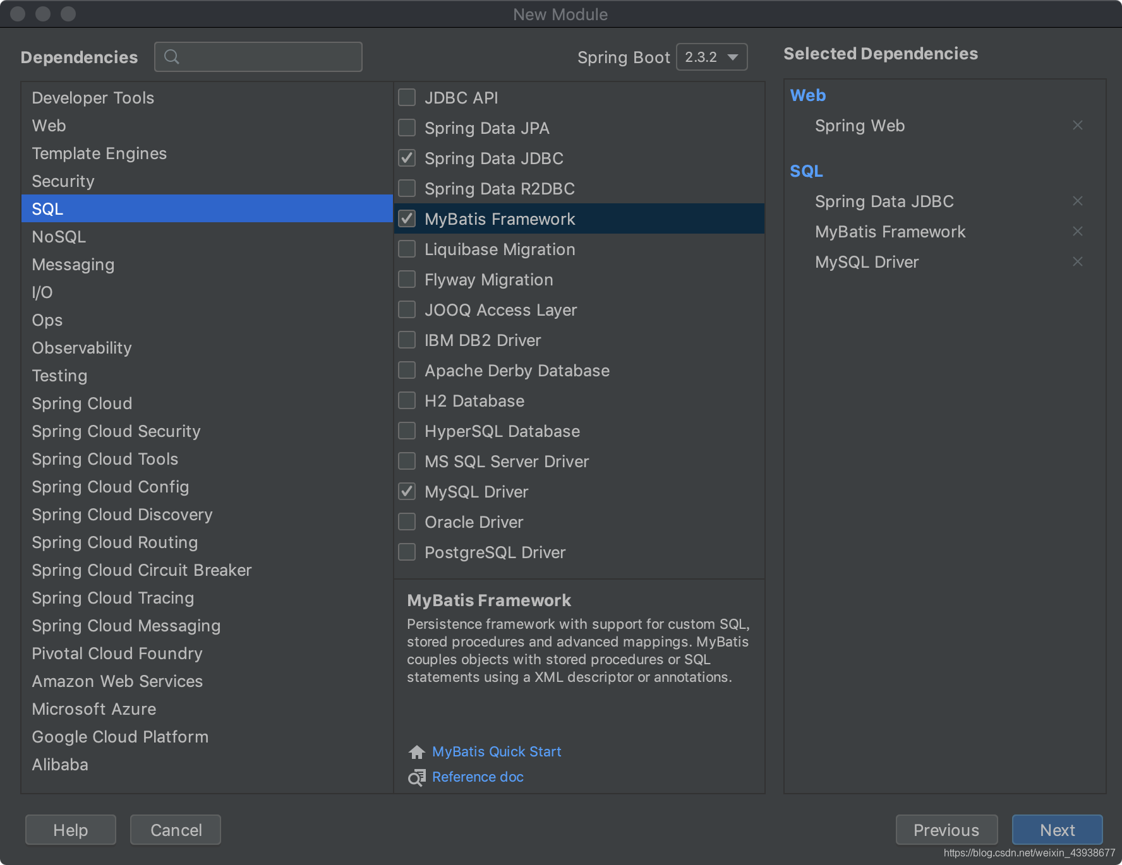1122x865 pixels.
Task: Open Testing category
Action: coord(207,376)
